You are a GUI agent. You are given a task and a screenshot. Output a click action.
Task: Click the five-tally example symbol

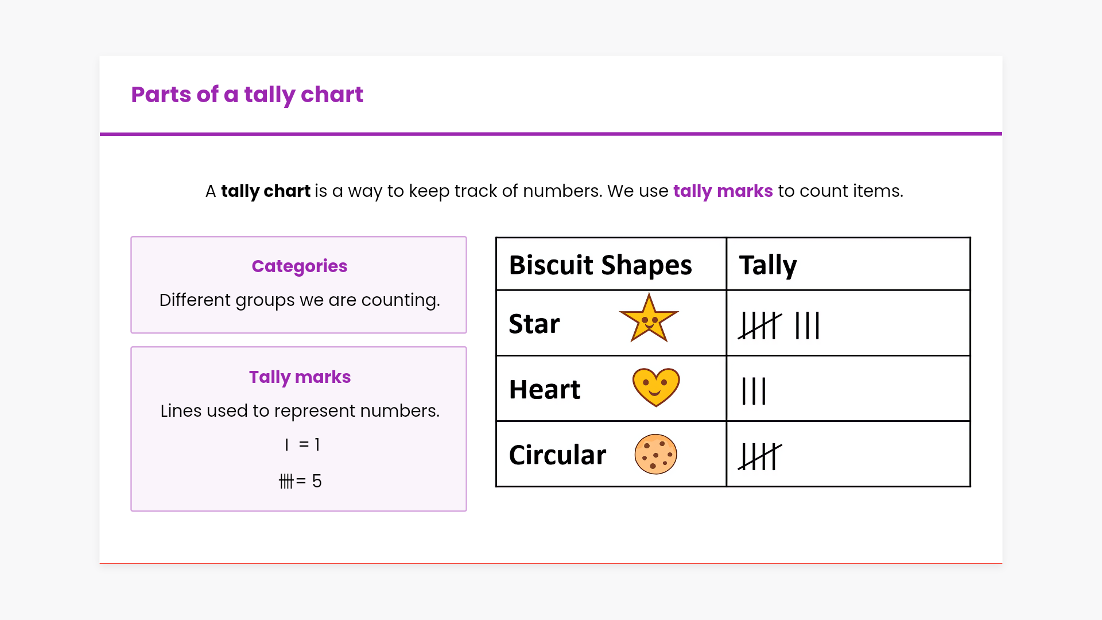(x=286, y=481)
